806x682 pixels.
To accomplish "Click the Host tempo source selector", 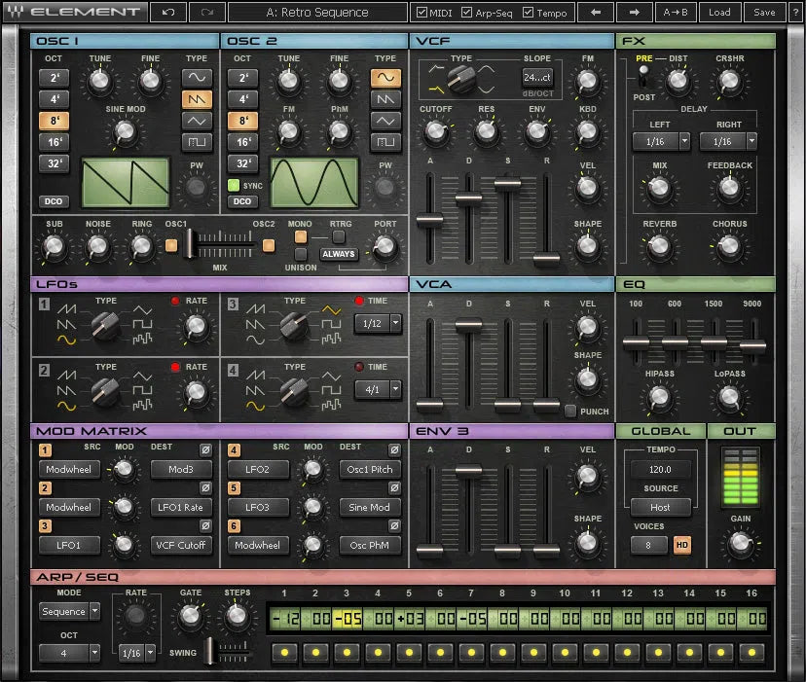I will point(661,507).
